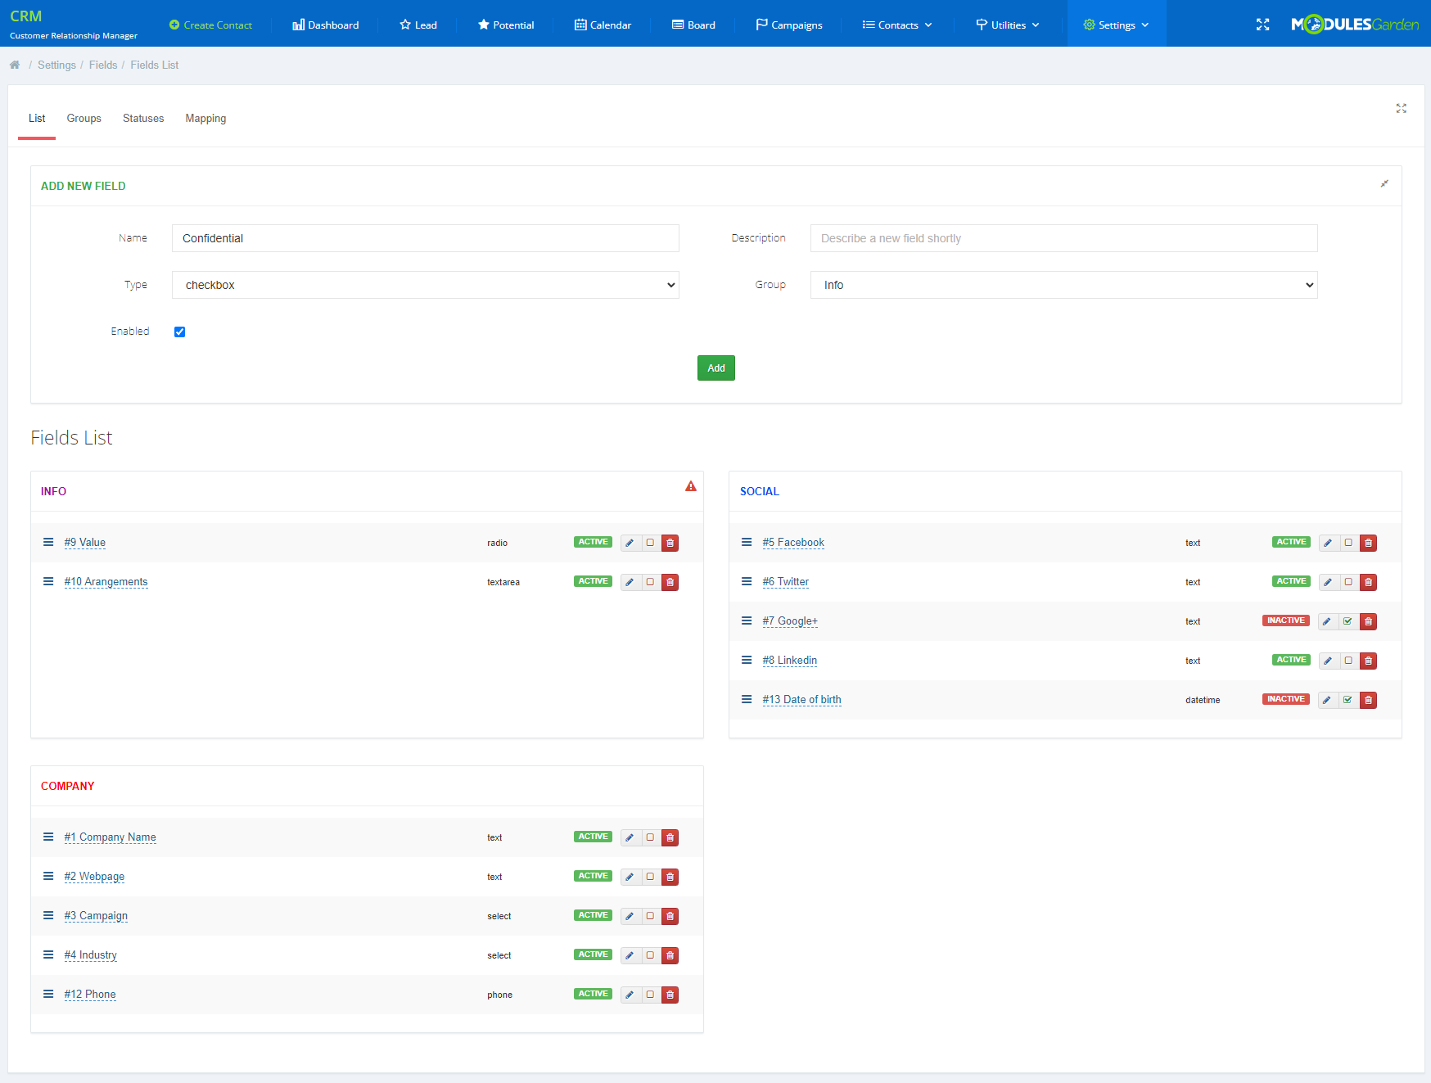Expand the Contacts menu
Viewport: 1431px width, 1083px height.
[896, 25]
